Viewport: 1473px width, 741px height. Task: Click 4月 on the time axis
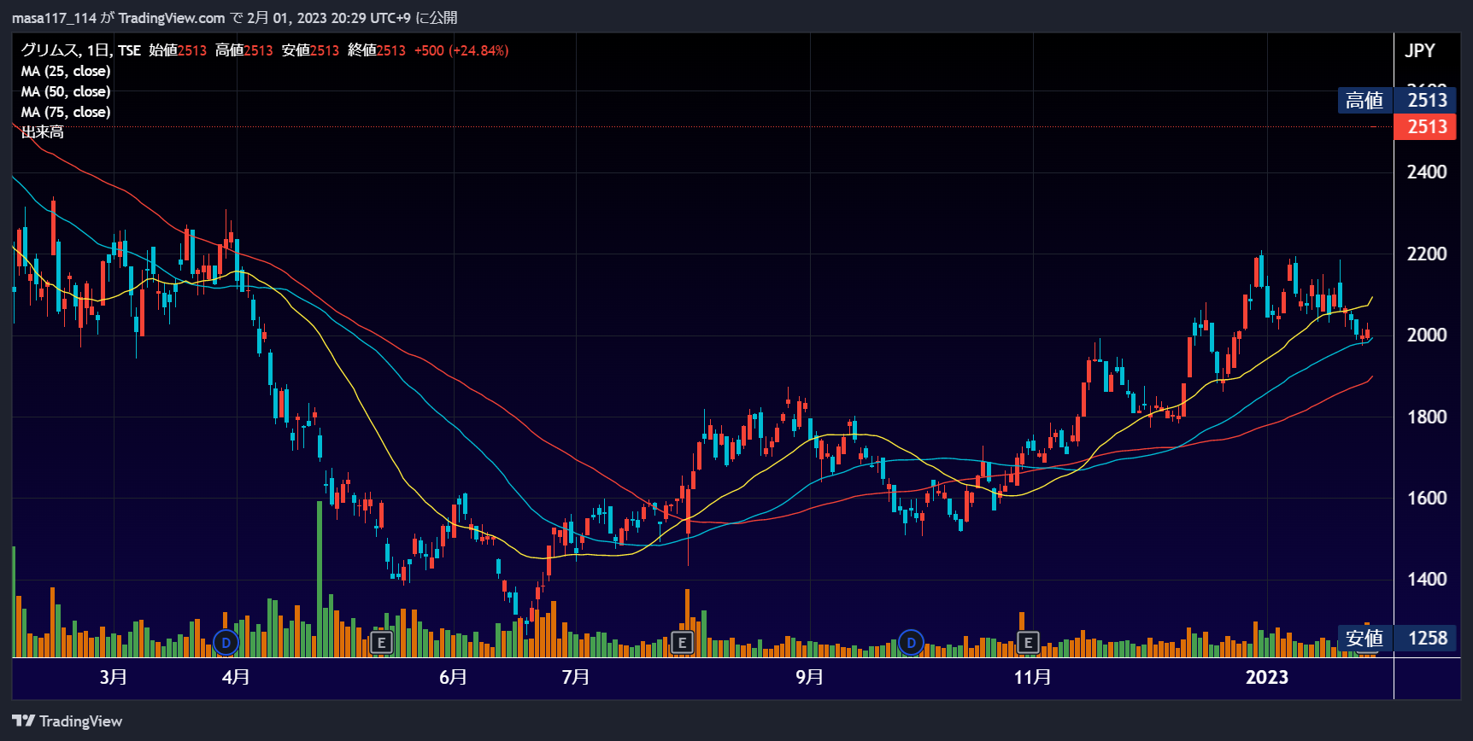[236, 677]
